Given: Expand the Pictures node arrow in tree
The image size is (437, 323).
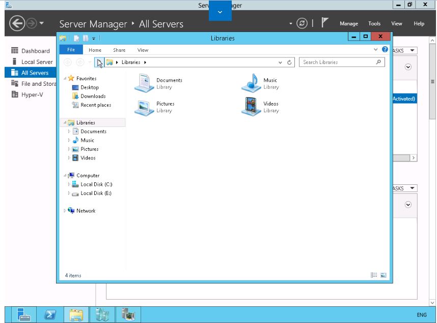Looking at the screenshot, I should tap(69, 149).
